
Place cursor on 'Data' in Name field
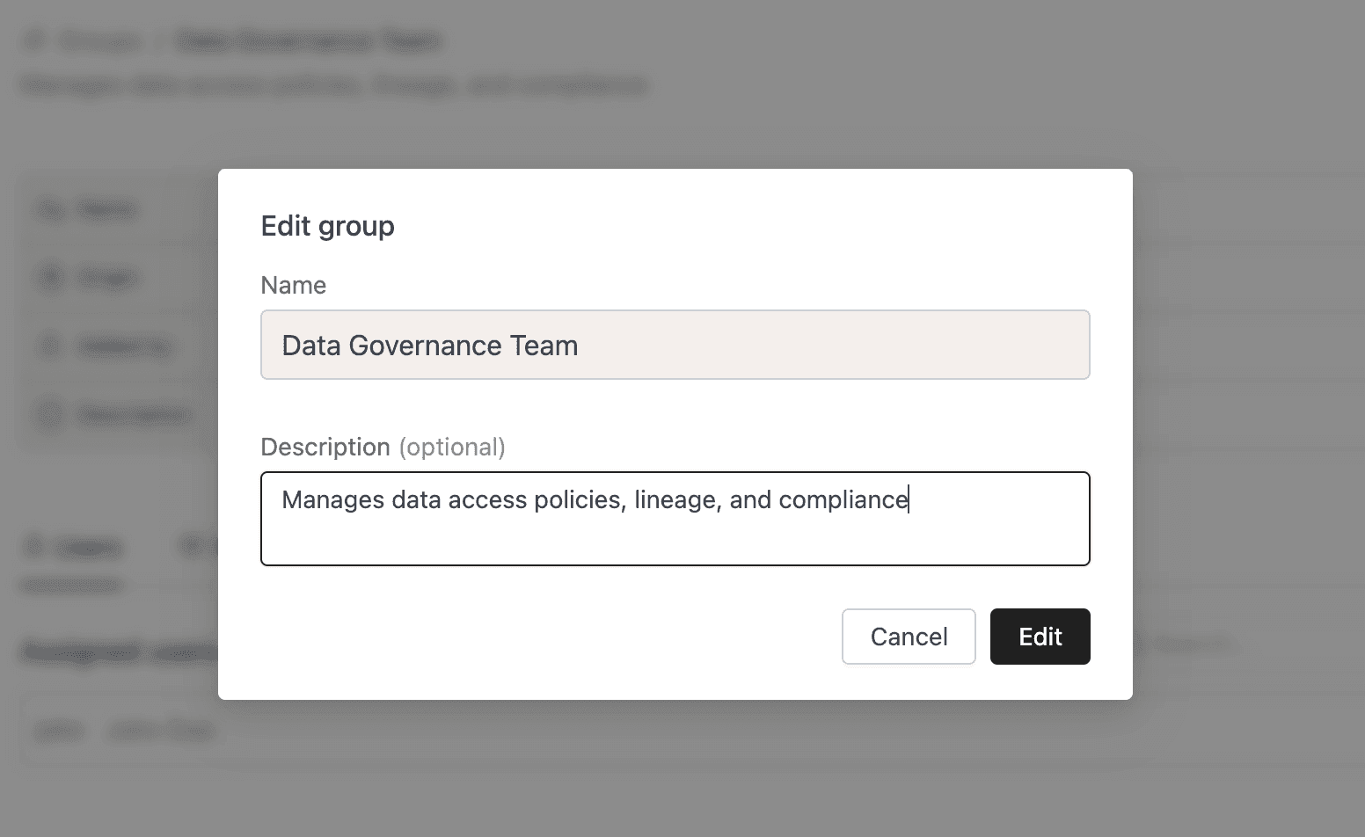pos(310,346)
